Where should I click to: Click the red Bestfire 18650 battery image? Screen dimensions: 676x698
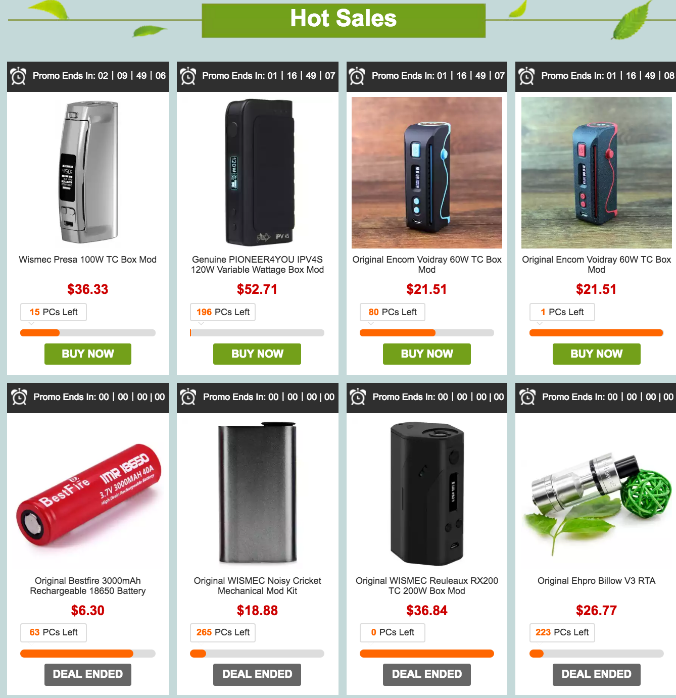pyautogui.click(x=88, y=495)
